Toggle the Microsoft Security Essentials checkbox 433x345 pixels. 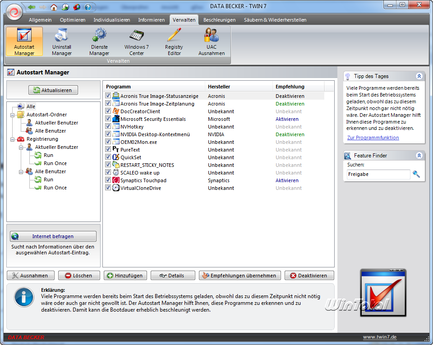point(108,119)
